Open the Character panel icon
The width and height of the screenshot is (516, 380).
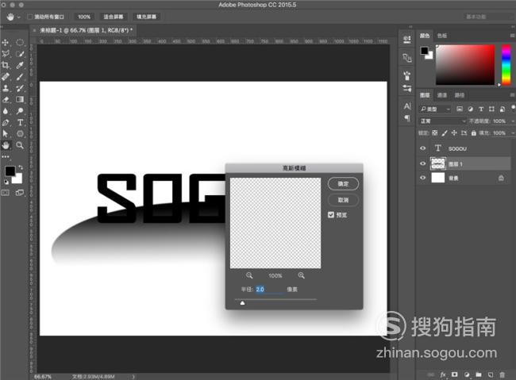407,106
